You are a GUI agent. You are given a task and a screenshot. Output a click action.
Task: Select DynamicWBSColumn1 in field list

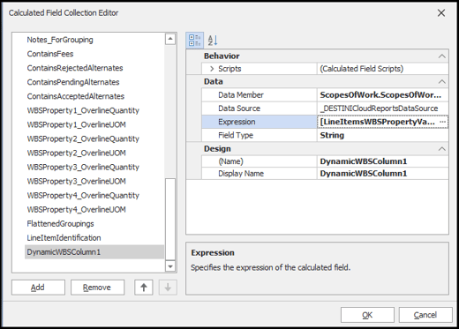94,252
